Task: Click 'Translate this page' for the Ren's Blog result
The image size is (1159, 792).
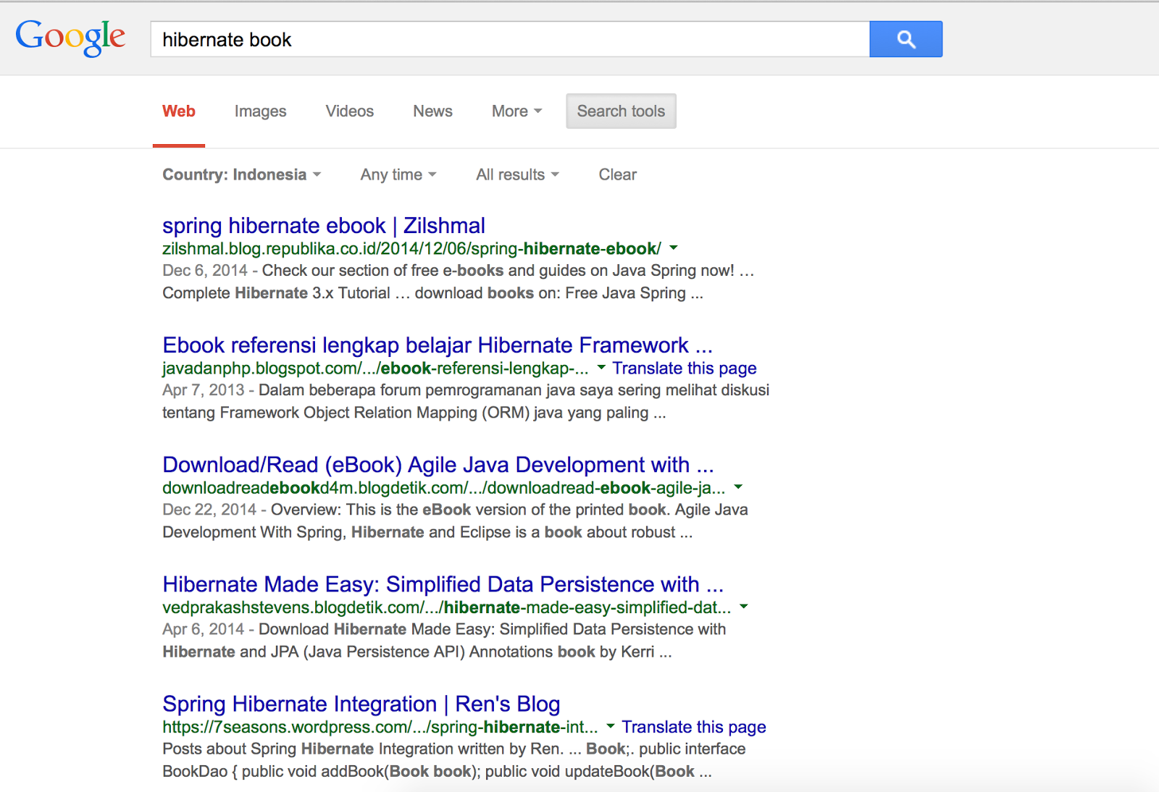Action: 694,727
